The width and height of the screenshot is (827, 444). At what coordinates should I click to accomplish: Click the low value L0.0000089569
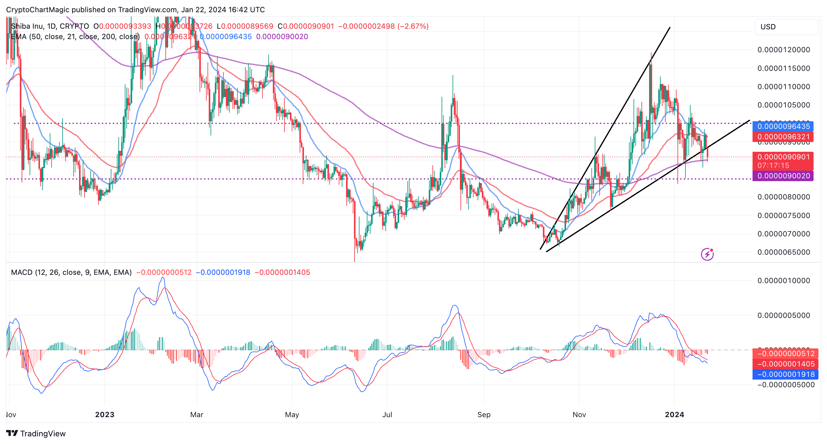245,26
